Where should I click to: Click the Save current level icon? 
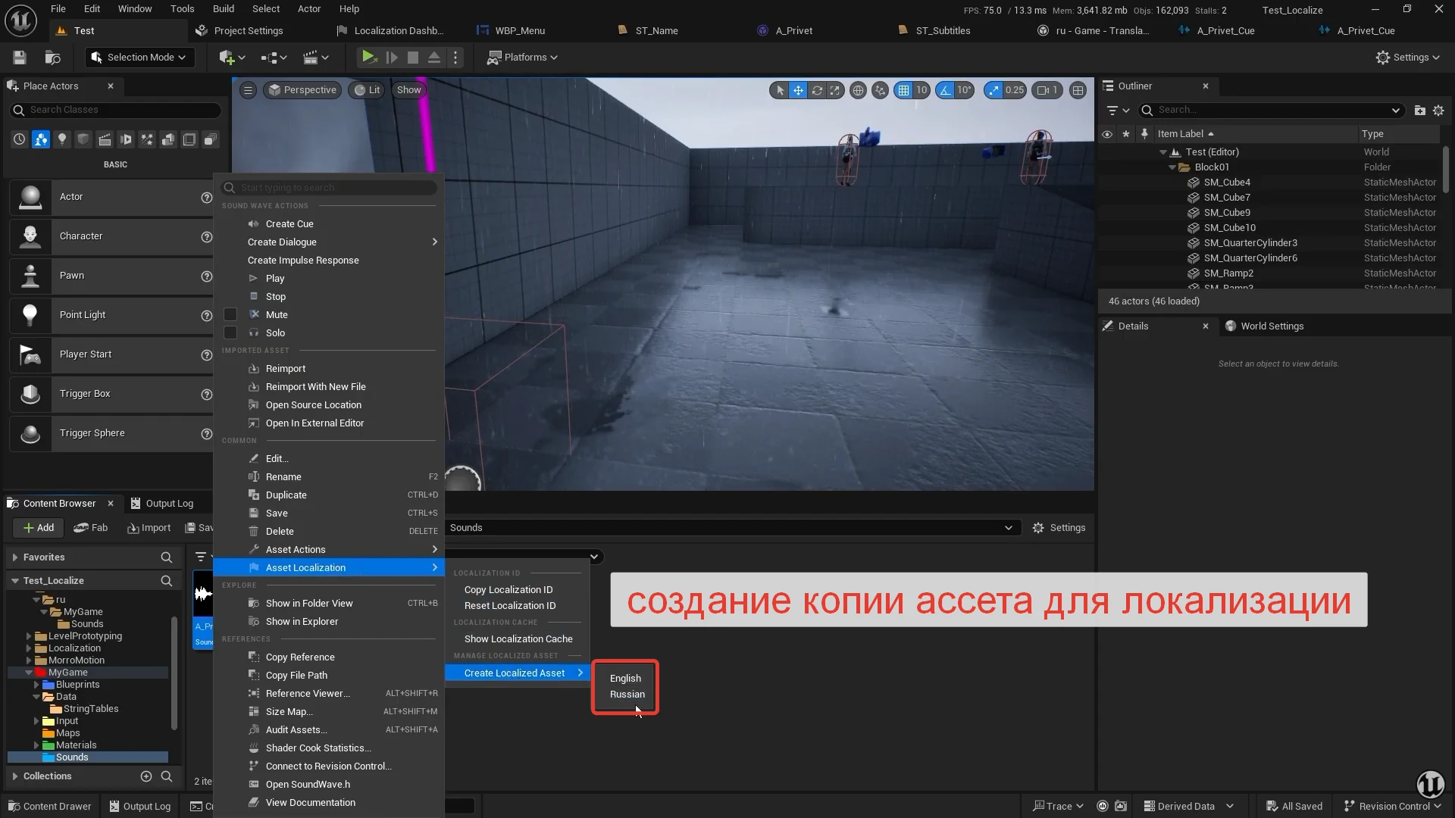pos(20,58)
